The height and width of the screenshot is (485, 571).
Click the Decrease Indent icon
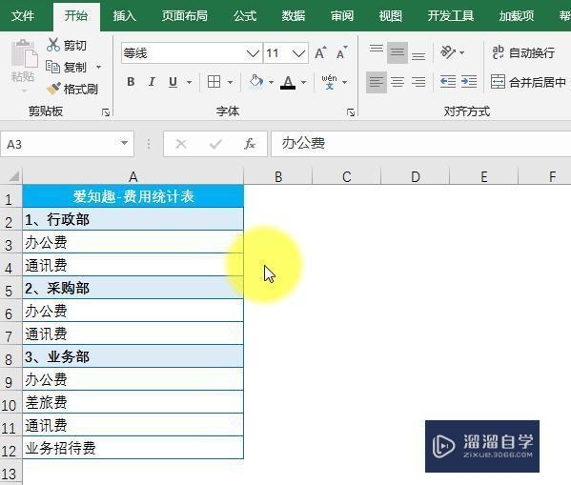point(447,82)
